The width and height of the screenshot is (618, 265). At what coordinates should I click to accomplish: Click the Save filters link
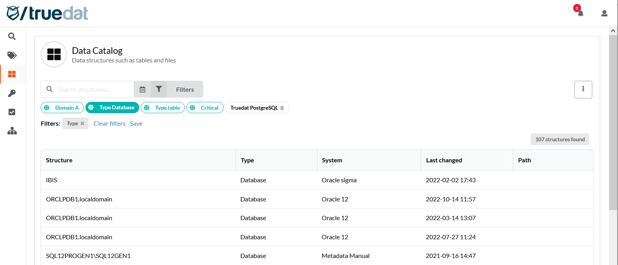[136, 123]
